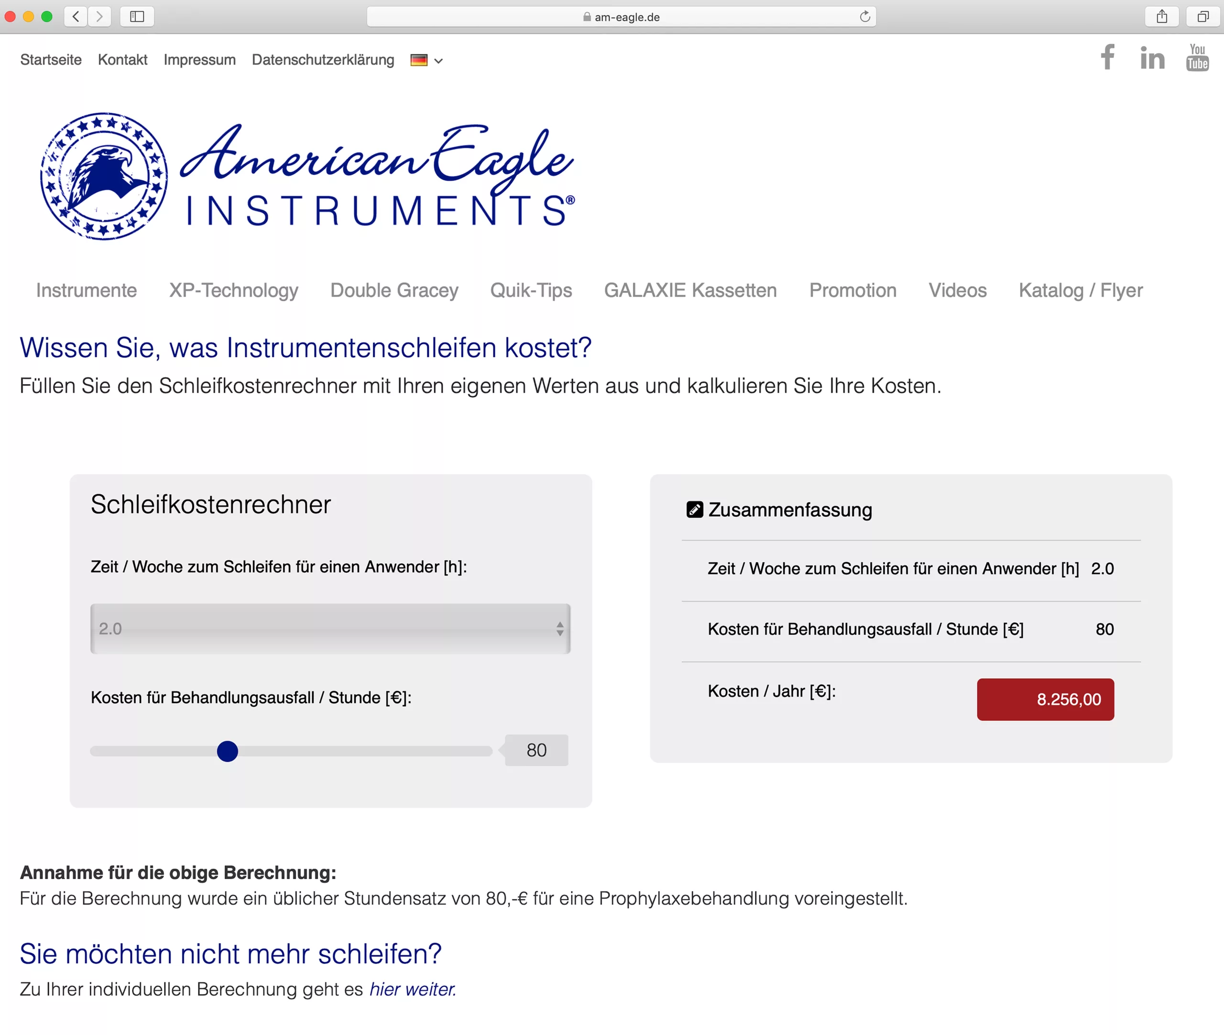This screenshot has width=1224, height=1035.
Task: Open the hours per week select box
Action: point(330,628)
